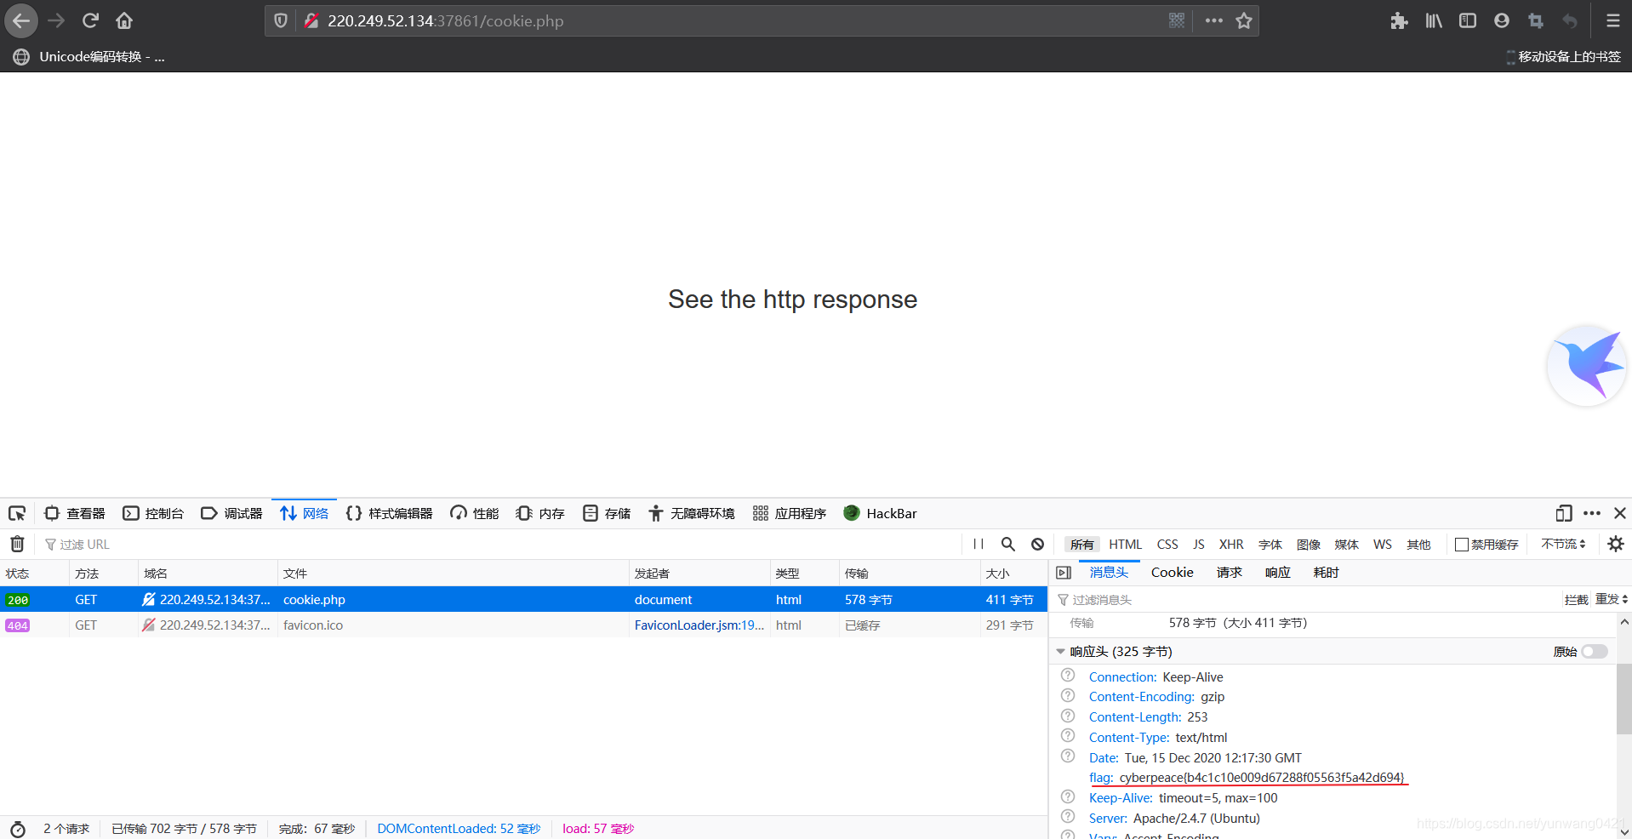This screenshot has width=1632, height=839.
Task: Toggle the browser sidebar
Action: pos(1468,20)
